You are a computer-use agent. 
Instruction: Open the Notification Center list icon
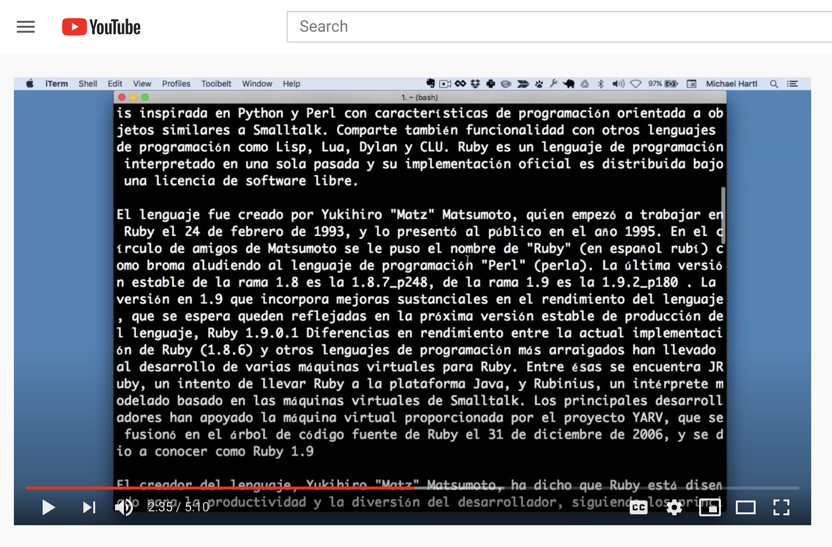coord(792,84)
